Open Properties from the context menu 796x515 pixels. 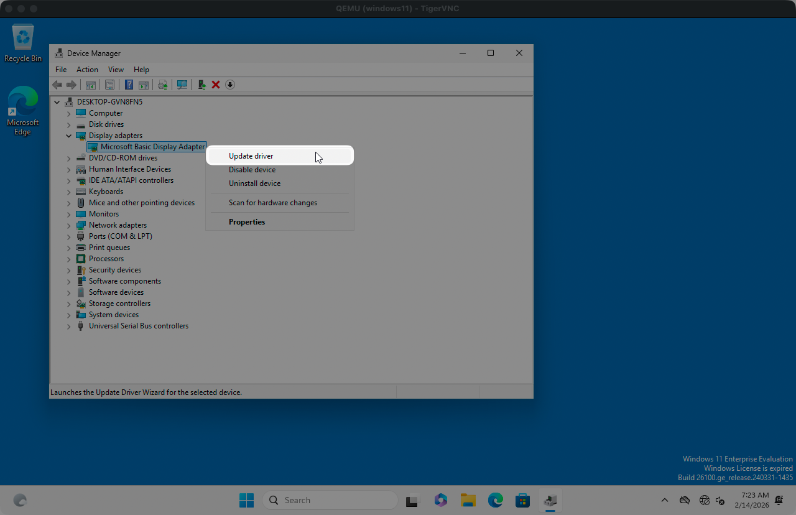coord(247,222)
